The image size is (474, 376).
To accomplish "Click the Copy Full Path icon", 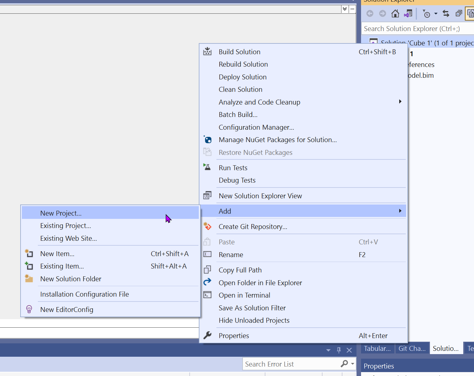I will pyautogui.click(x=207, y=270).
